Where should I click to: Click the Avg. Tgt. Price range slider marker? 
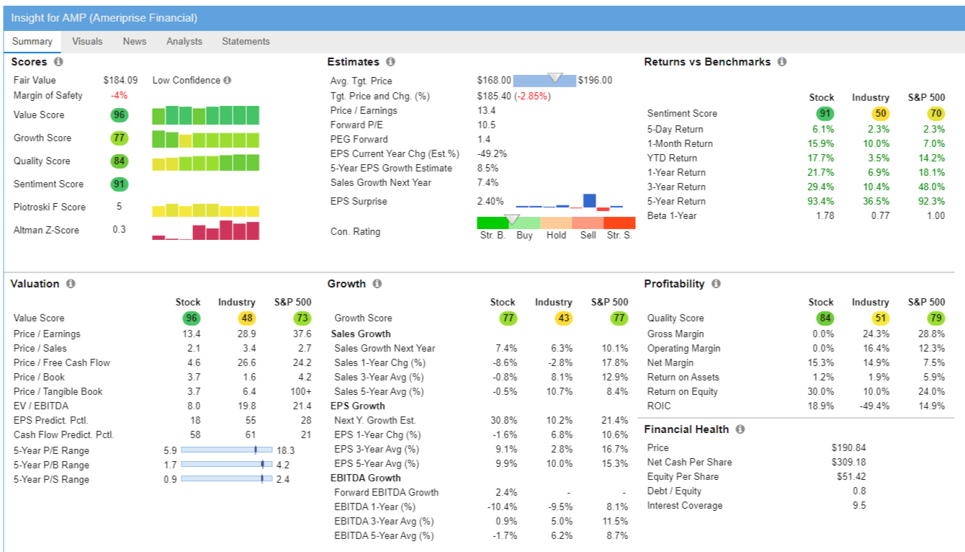click(x=555, y=78)
